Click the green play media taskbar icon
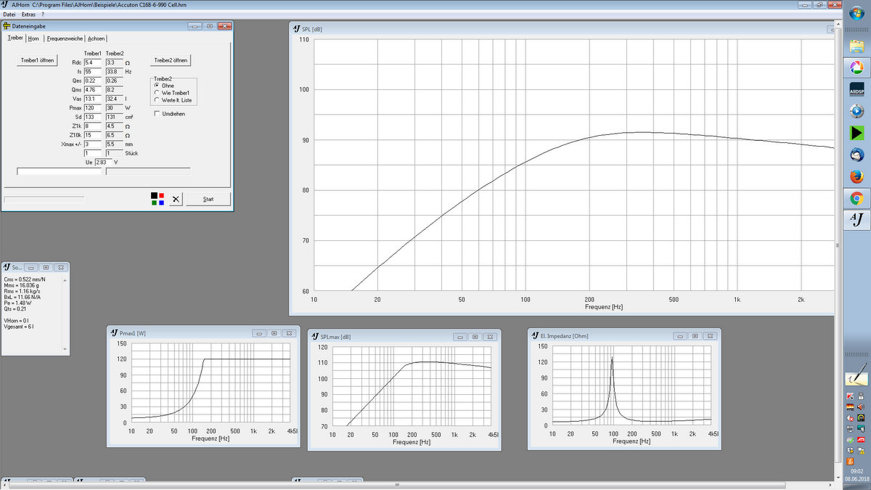 pos(856,133)
